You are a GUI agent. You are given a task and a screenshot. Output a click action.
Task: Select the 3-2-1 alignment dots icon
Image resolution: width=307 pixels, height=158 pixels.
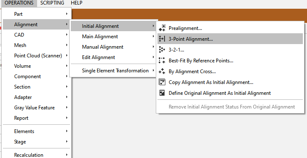click(x=162, y=49)
